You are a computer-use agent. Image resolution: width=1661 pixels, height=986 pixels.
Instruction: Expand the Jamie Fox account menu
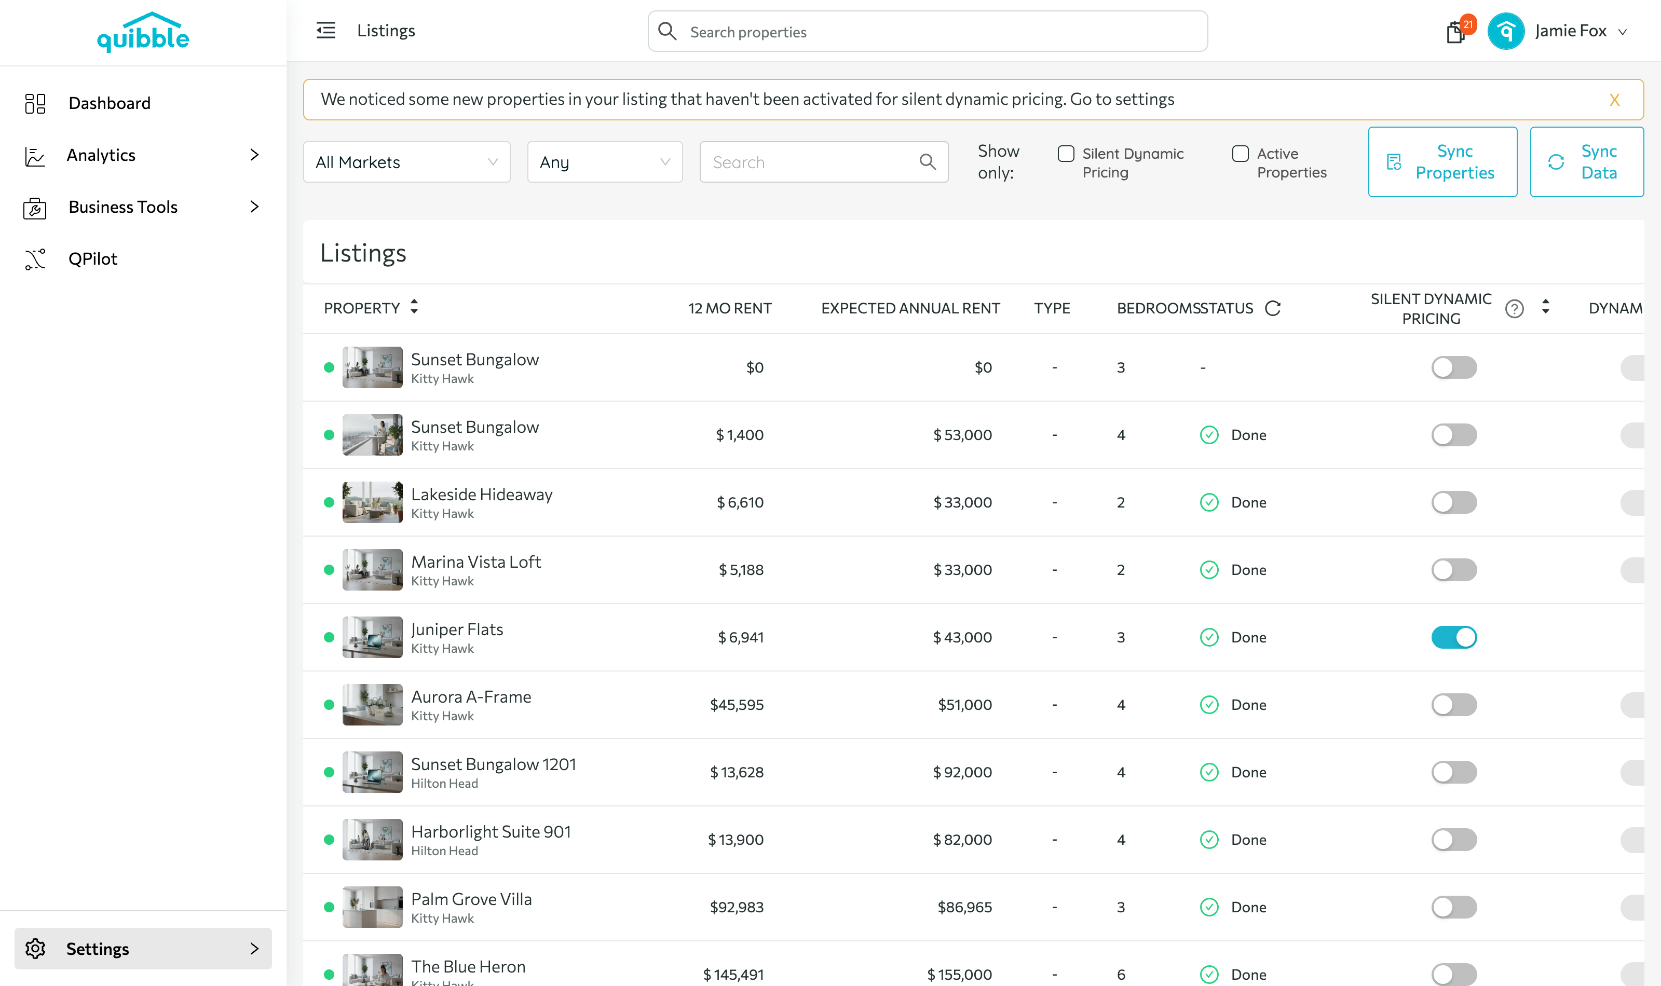[x=1623, y=32]
